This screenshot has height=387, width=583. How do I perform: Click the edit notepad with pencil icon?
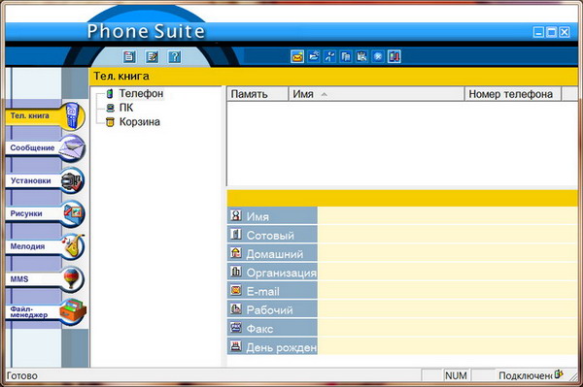152,56
